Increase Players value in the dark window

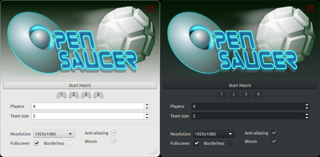307,105
